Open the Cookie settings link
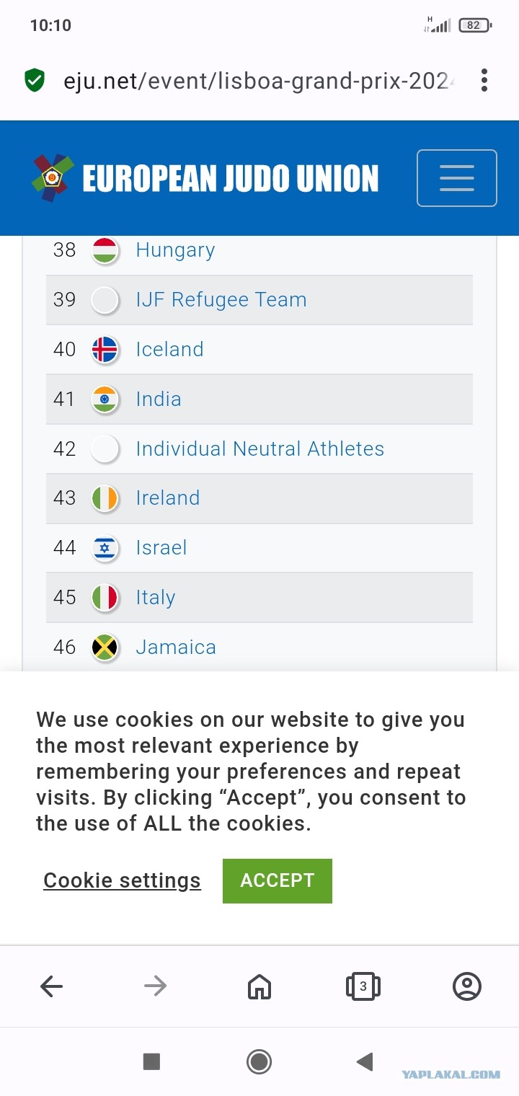Screen dimensions: 519x1096 tap(122, 880)
